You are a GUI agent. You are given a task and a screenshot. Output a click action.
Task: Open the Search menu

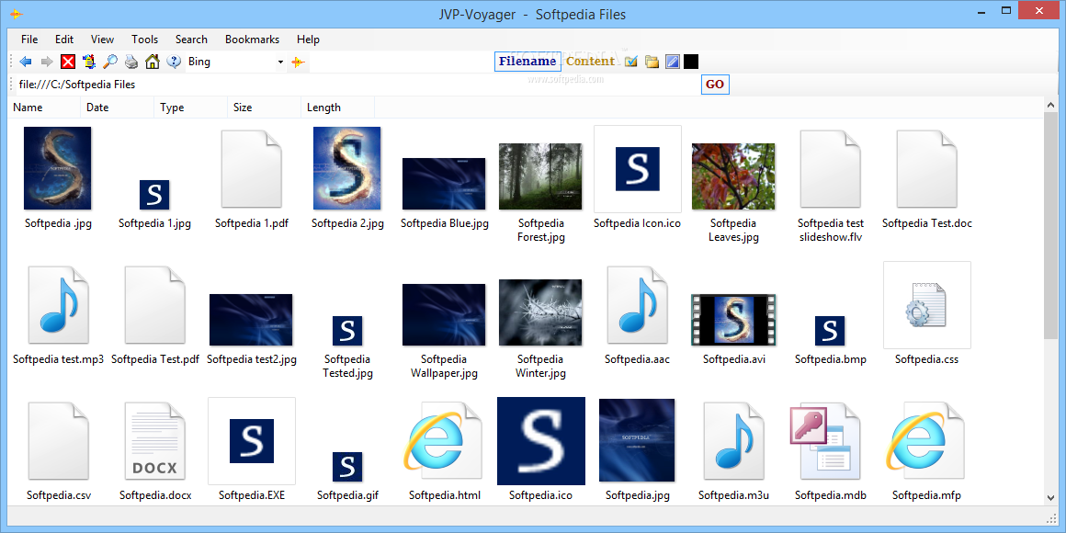(x=191, y=40)
